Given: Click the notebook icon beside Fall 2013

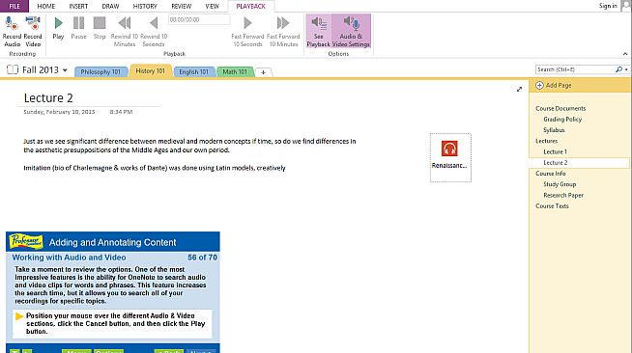Looking at the screenshot, I should tap(13, 69).
